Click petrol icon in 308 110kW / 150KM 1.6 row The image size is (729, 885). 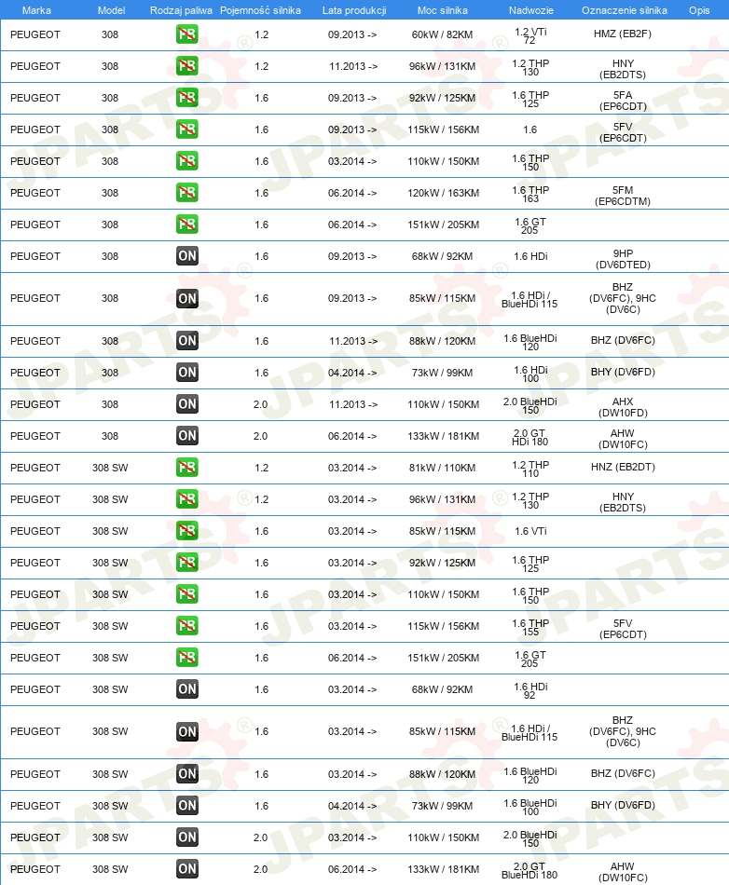(x=186, y=161)
